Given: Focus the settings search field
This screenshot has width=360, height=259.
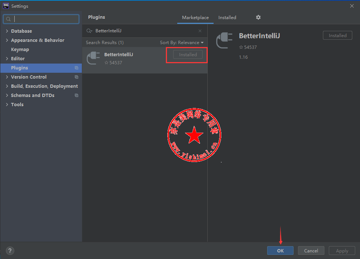Looking at the screenshot, I should pos(41,19).
